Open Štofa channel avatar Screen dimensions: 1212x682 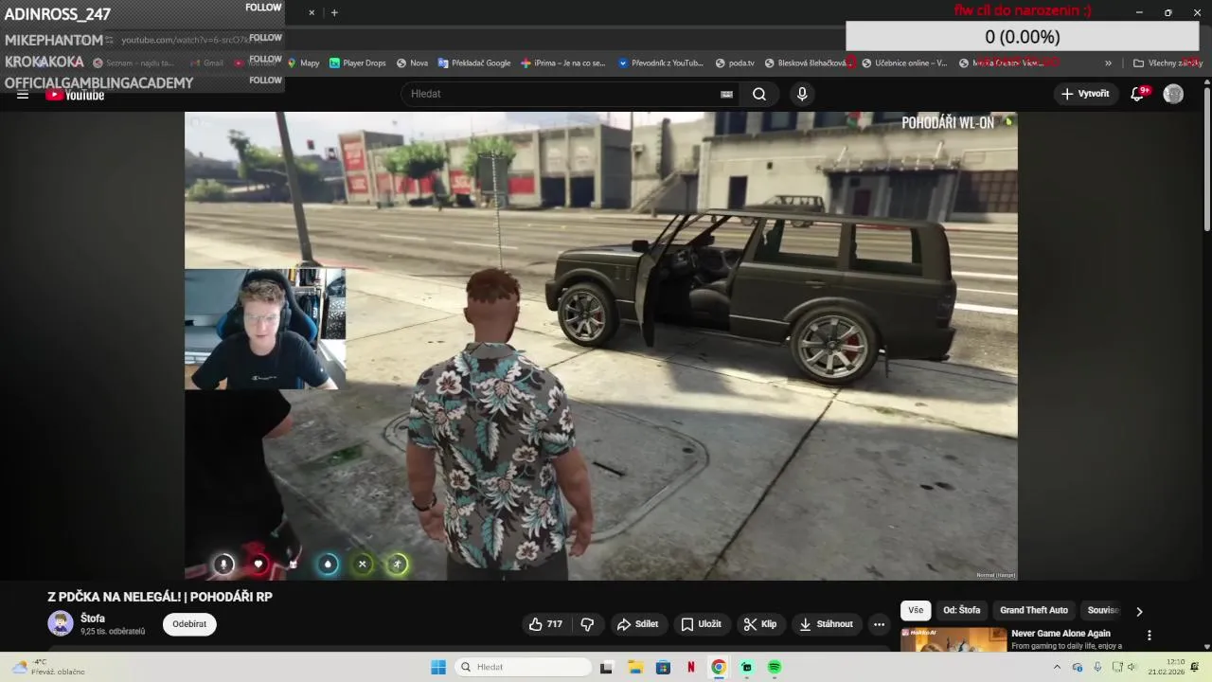coord(61,623)
